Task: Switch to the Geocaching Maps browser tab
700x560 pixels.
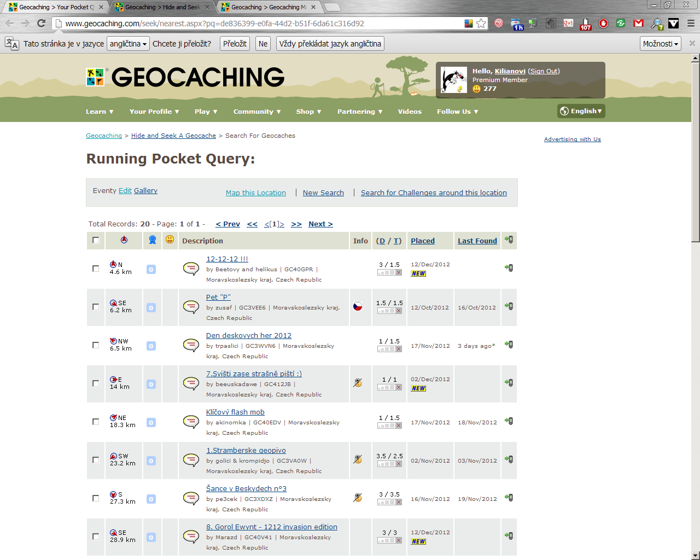Action: [x=269, y=7]
